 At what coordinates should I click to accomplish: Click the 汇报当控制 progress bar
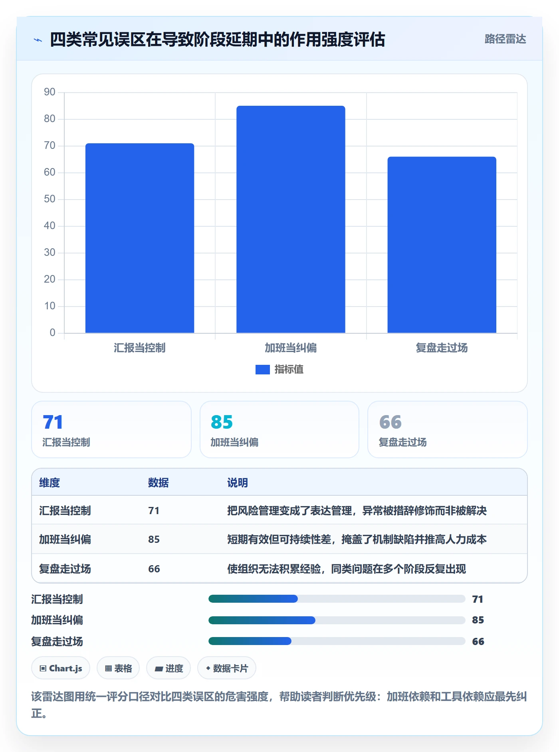[x=337, y=599]
